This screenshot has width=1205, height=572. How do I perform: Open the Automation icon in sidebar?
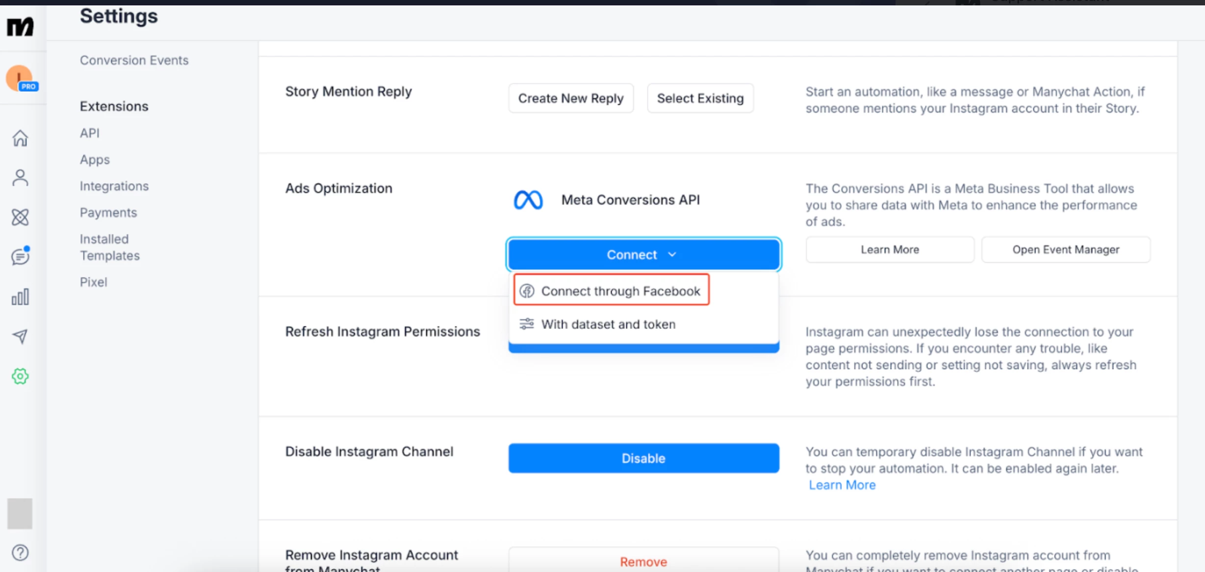[20, 217]
